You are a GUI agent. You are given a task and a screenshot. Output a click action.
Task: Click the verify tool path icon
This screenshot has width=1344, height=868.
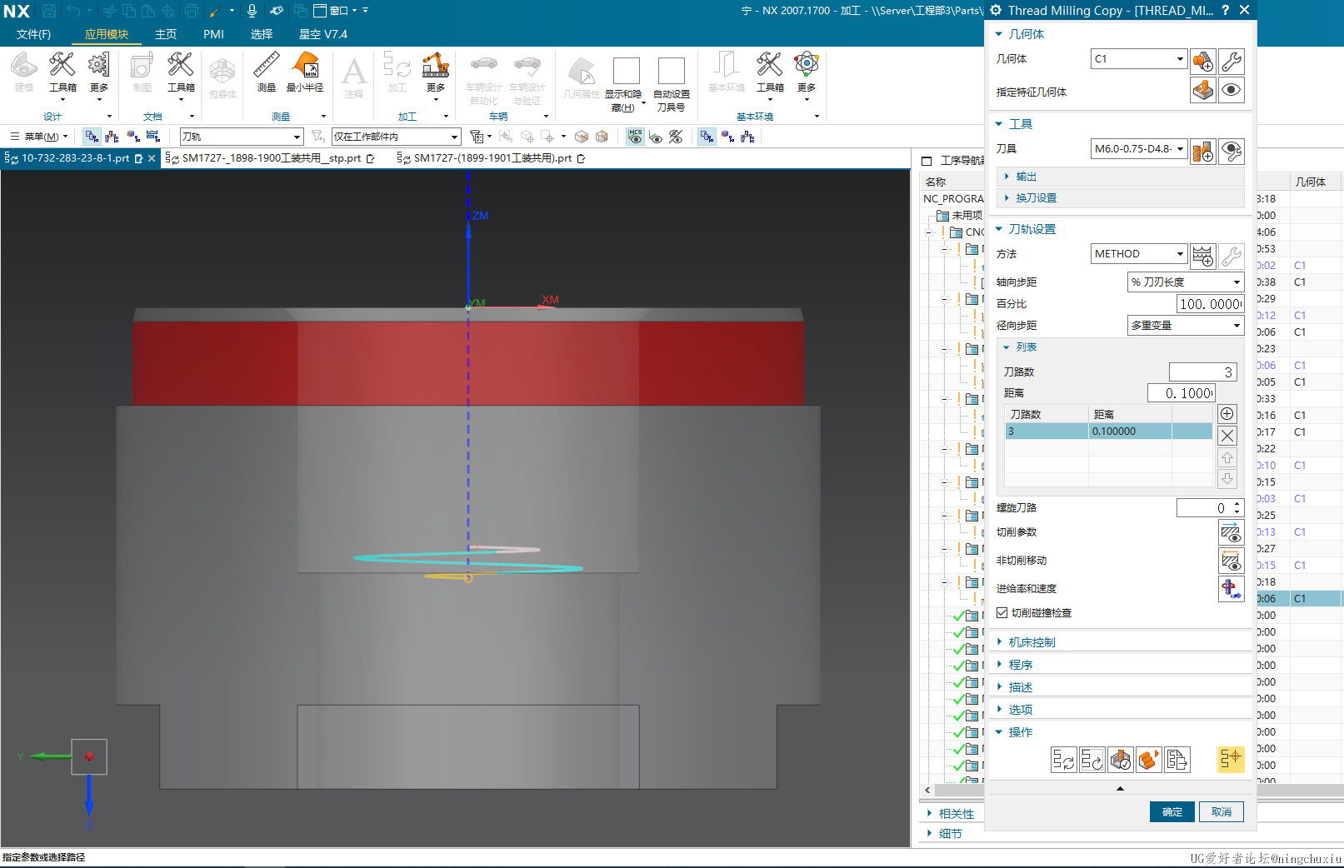[1121, 760]
